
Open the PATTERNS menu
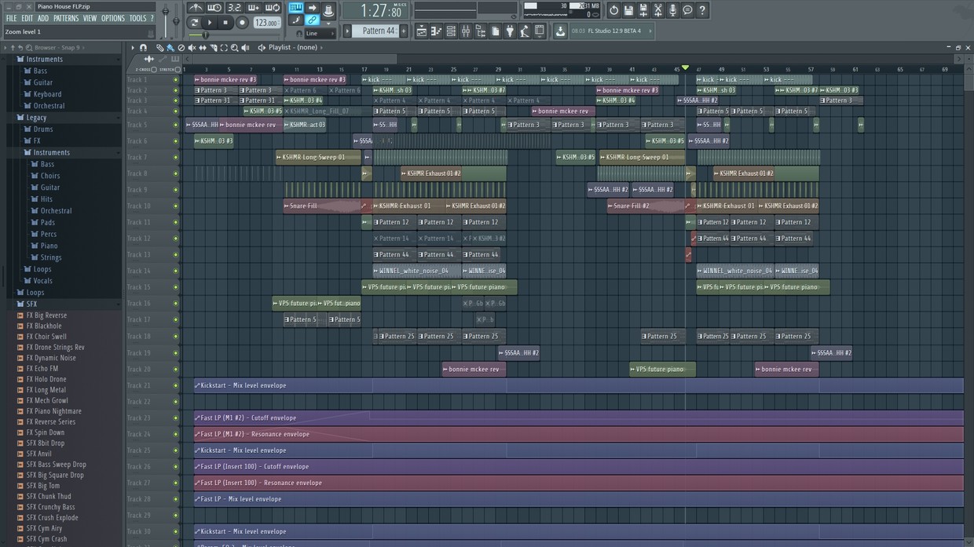pyautogui.click(x=67, y=17)
